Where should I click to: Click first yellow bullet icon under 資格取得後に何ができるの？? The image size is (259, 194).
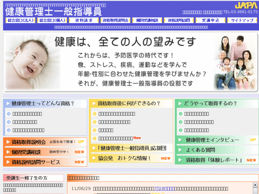[95, 114]
